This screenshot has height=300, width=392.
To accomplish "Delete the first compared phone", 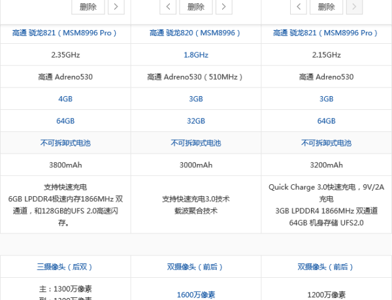I will click(88, 7).
